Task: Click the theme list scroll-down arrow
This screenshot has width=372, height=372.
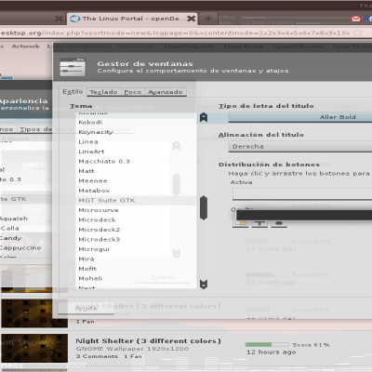Action: point(204,284)
